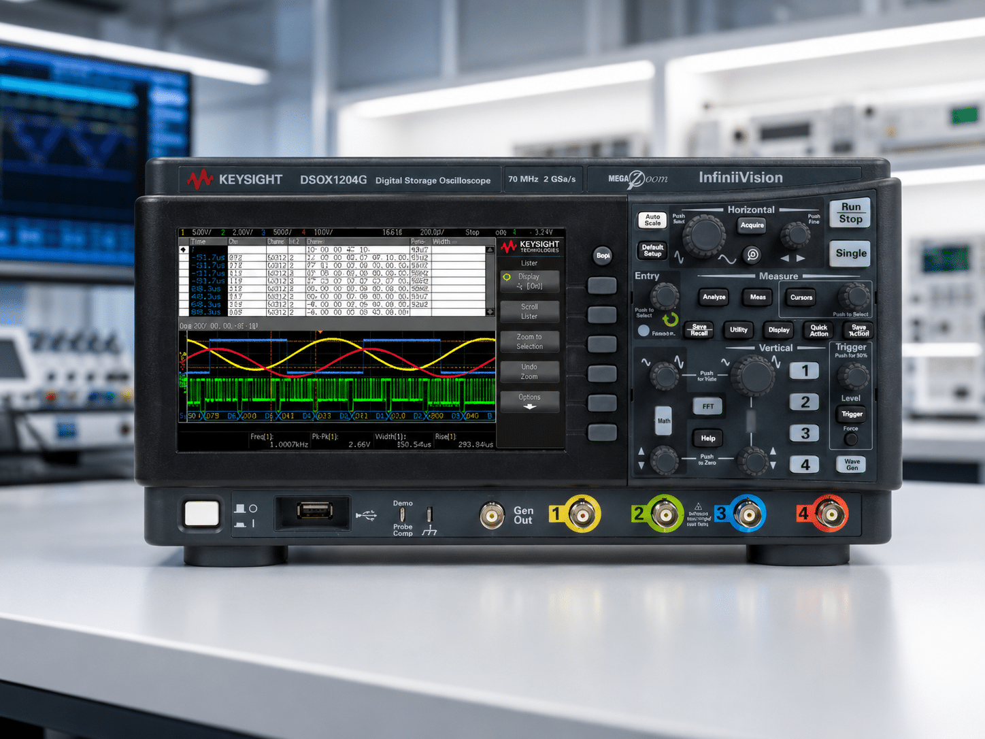Click the Auto Scale key
Viewport: 985px width, 739px height.
[x=652, y=220]
